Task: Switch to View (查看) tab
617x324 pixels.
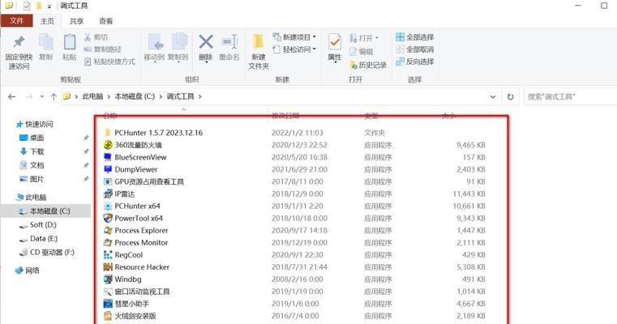Action: [106, 21]
